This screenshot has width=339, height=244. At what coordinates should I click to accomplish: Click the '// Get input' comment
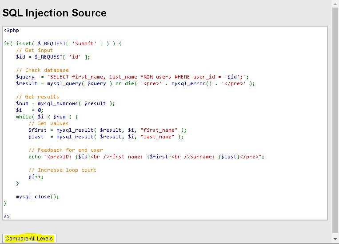coord(34,50)
